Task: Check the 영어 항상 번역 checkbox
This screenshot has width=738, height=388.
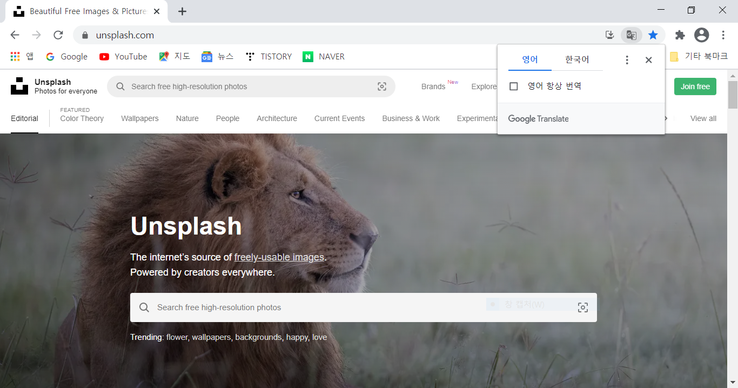Action: pos(514,86)
